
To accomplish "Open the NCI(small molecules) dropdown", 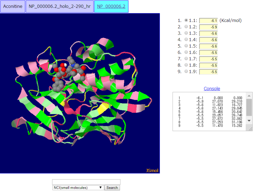I will (78, 188).
